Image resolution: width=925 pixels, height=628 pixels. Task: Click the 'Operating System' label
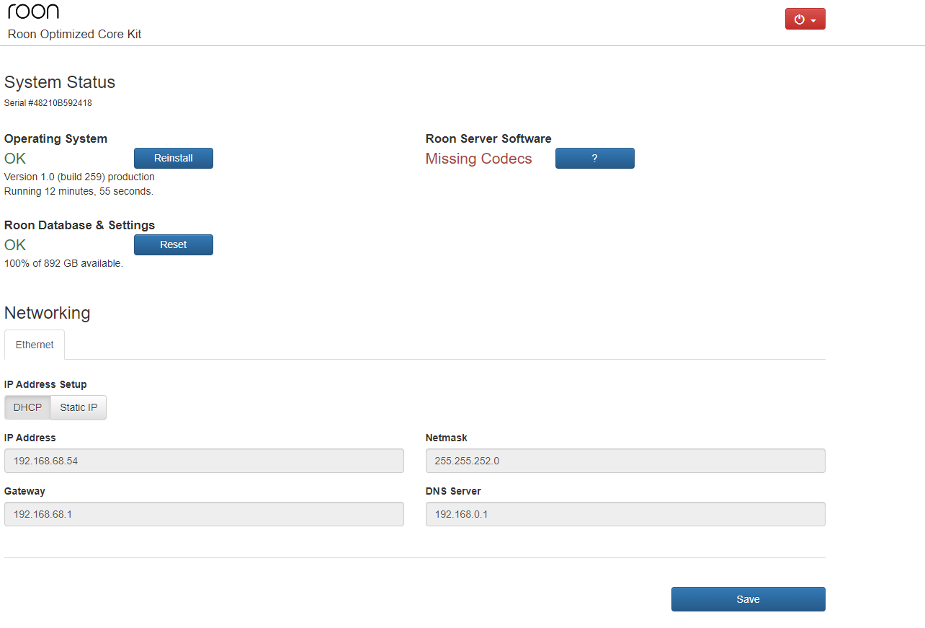click(55, 138)
